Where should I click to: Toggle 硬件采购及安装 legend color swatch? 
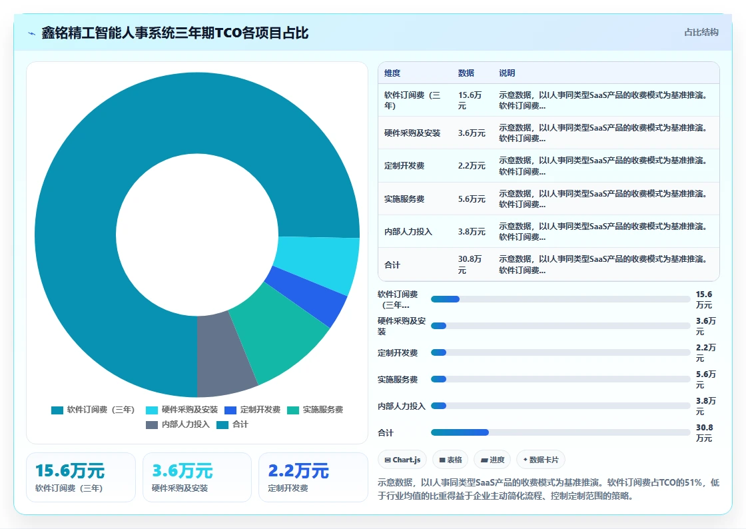click(x=152, y=410)
